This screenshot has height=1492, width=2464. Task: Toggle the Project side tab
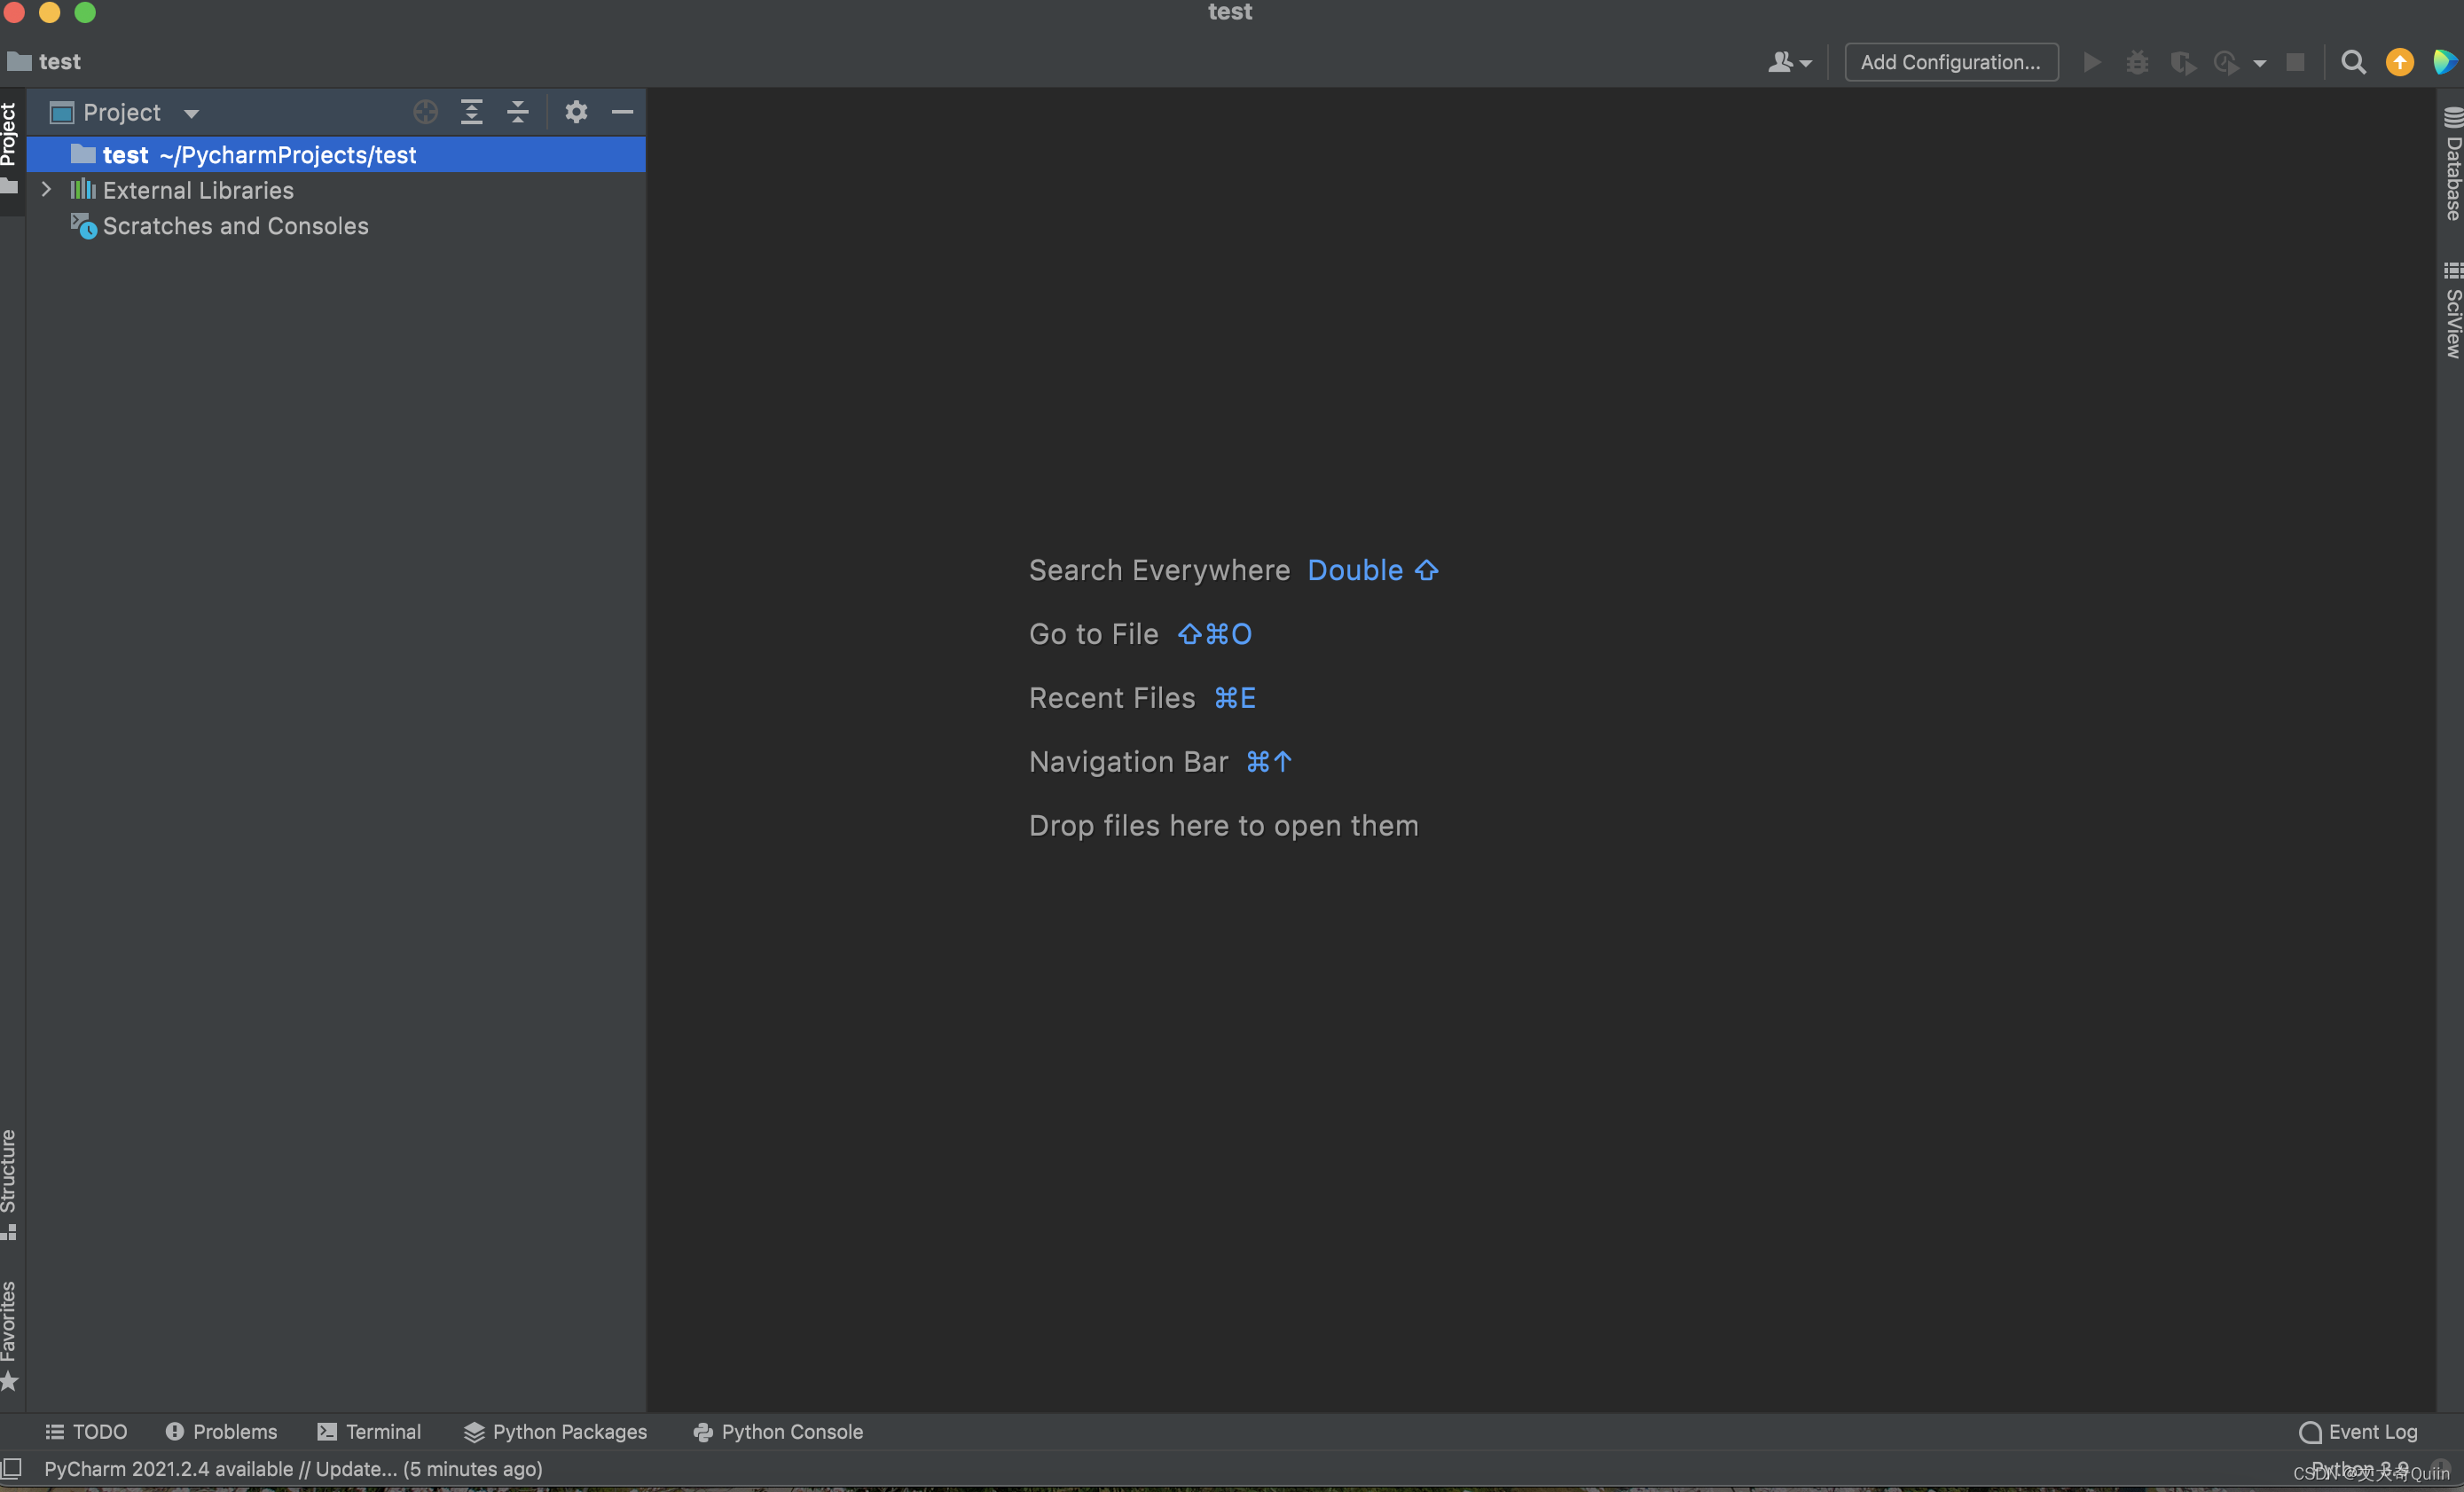tap(10, 150)
